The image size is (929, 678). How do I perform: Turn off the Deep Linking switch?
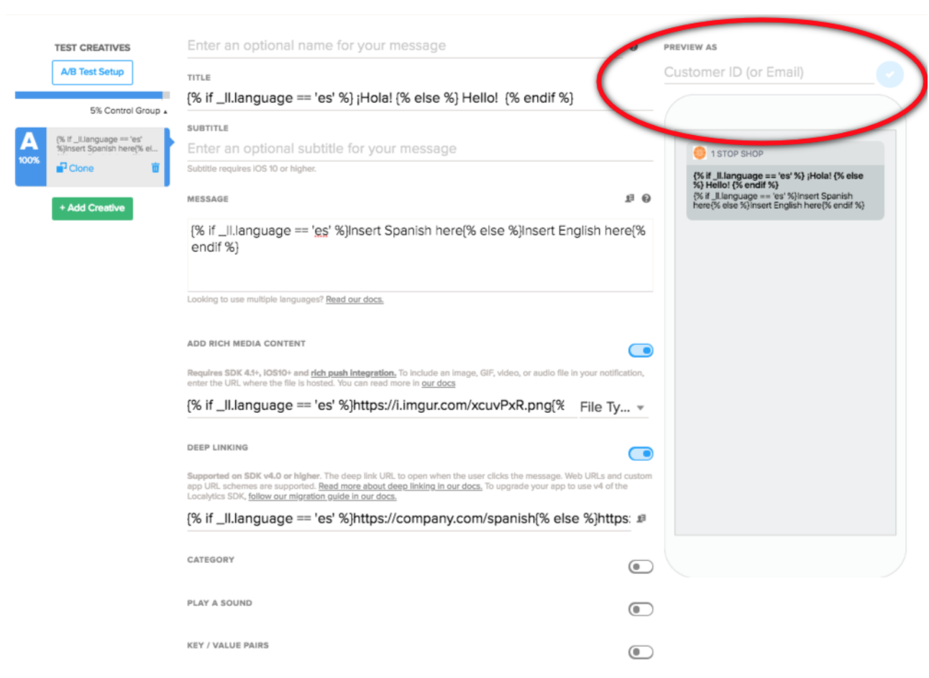click(640, 454)
